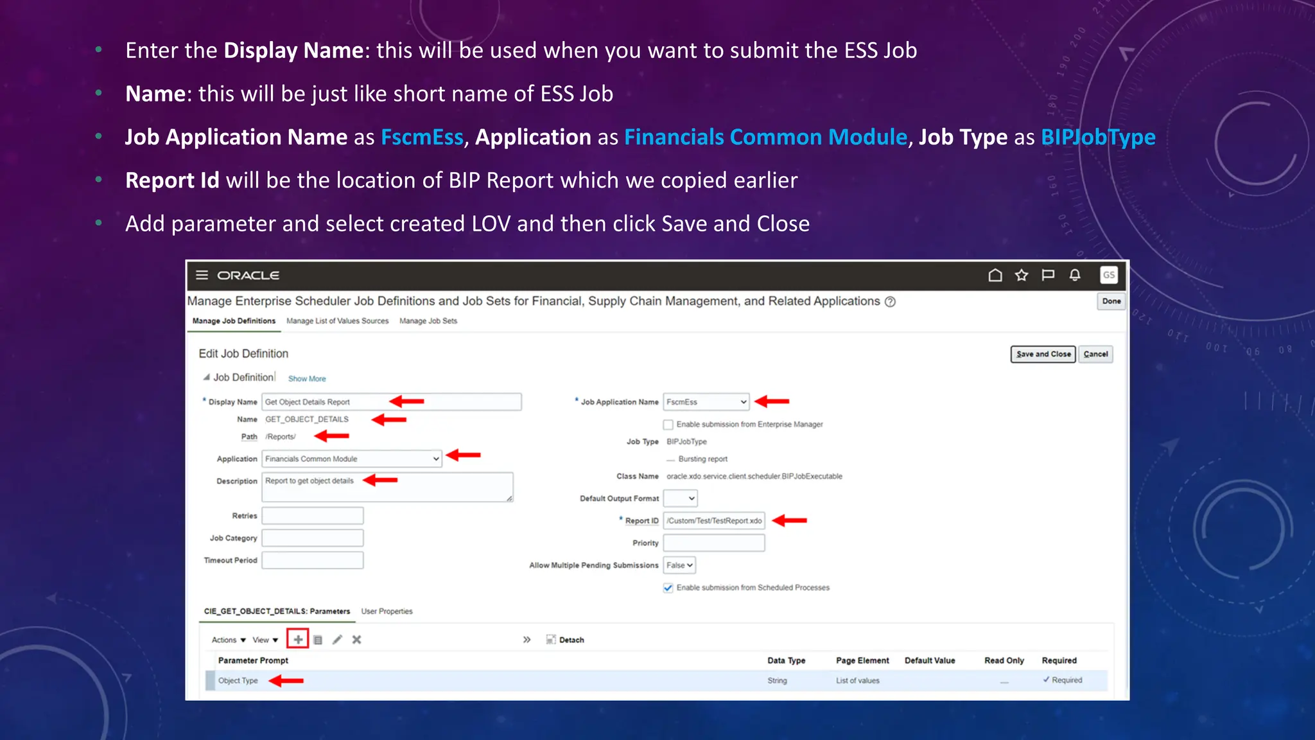The width and height of the screenshot is (1315, 740).
Task: Detach the parameters table
Action: click(565, 640)
